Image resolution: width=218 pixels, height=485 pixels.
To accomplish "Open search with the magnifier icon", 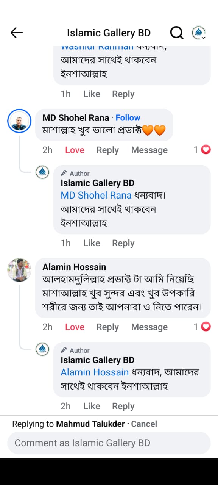I will 176,33.
